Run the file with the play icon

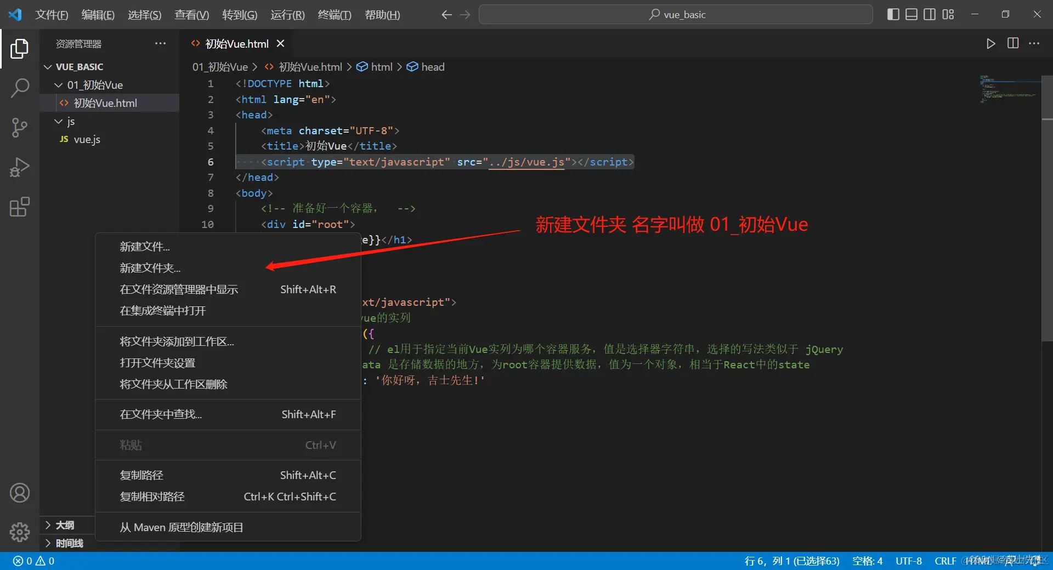990,43
